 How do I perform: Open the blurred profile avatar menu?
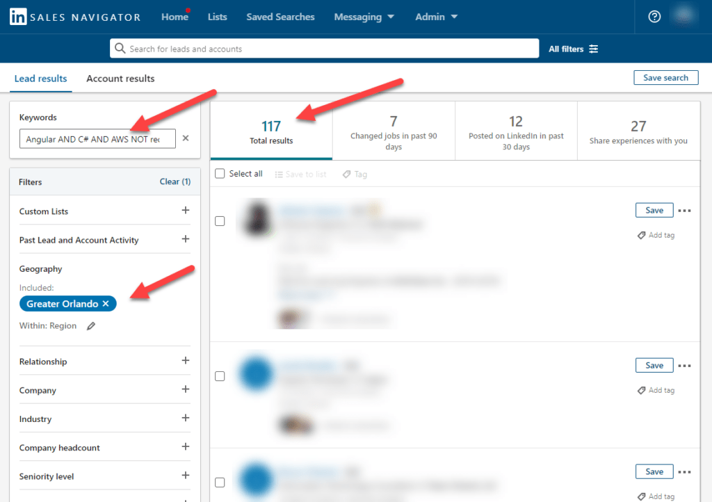coord(684,16)
